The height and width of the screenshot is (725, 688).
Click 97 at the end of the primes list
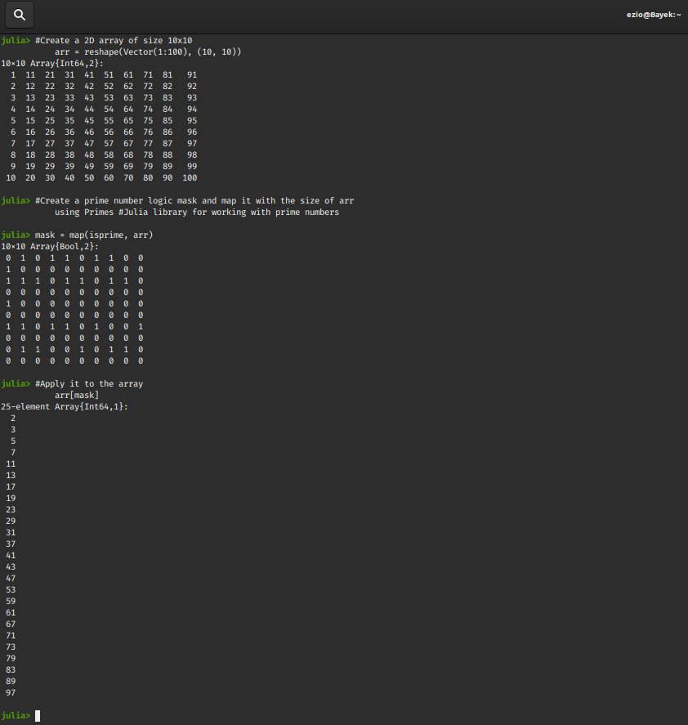(11, 692)
